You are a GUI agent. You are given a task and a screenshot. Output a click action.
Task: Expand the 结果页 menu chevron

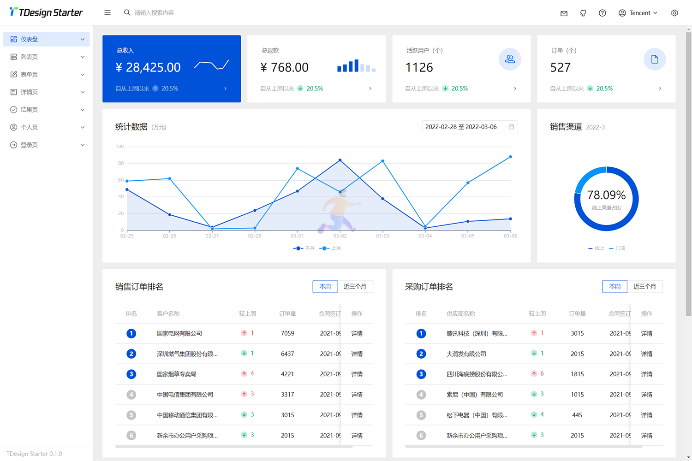coord(83,110)
